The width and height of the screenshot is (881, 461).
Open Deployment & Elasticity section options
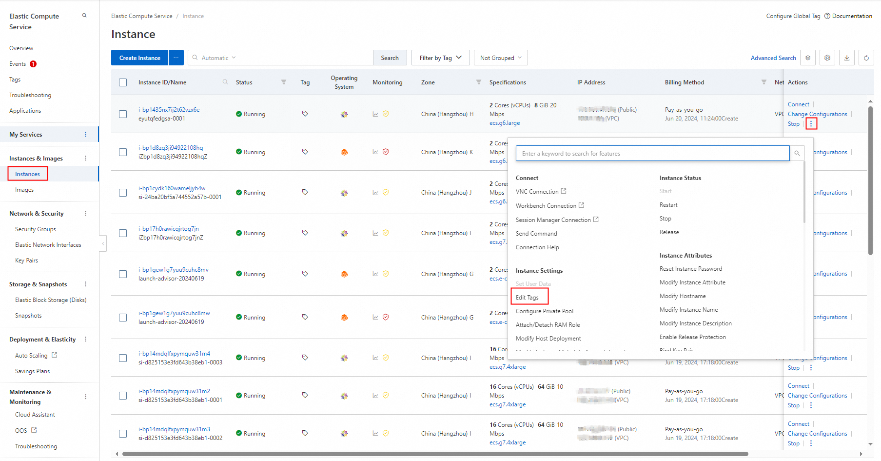pyautogui.click(x=86, y=339)
